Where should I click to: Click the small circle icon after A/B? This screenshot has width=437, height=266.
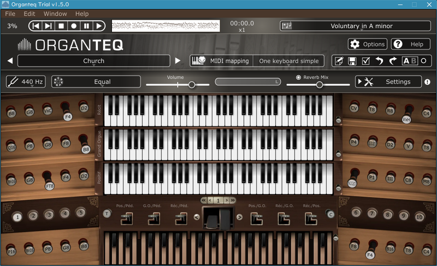tap(424, 61)
